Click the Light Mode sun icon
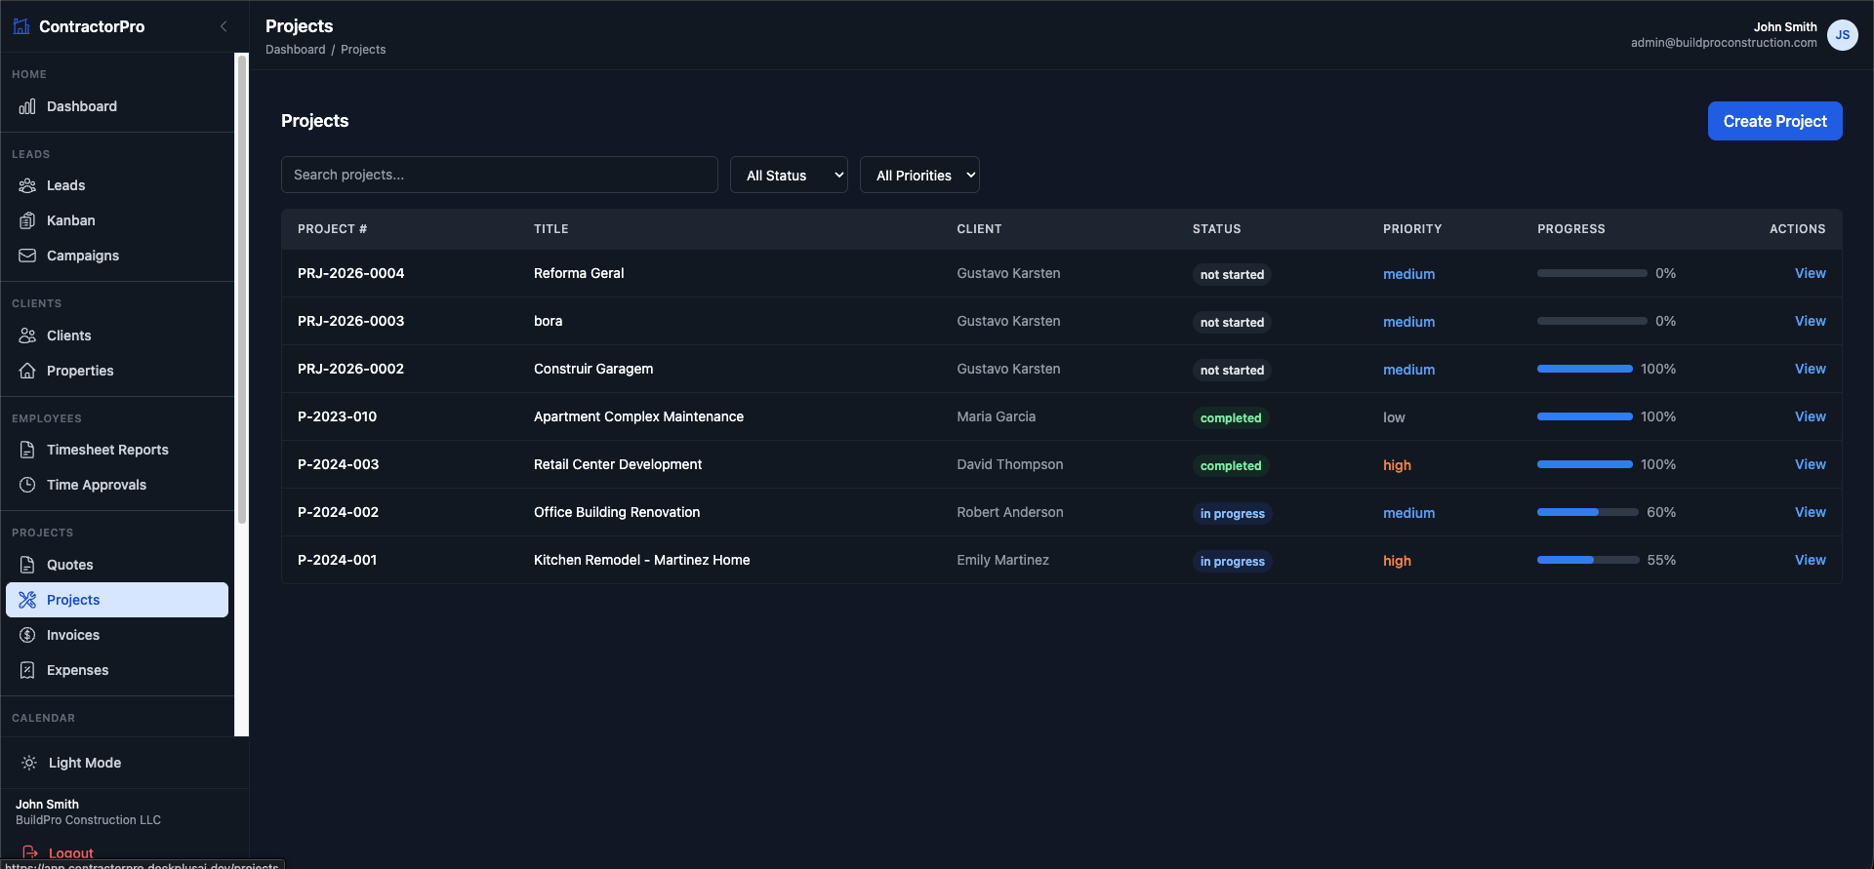The width and height of the screenshot is (1874, 869). click(29, 763)
